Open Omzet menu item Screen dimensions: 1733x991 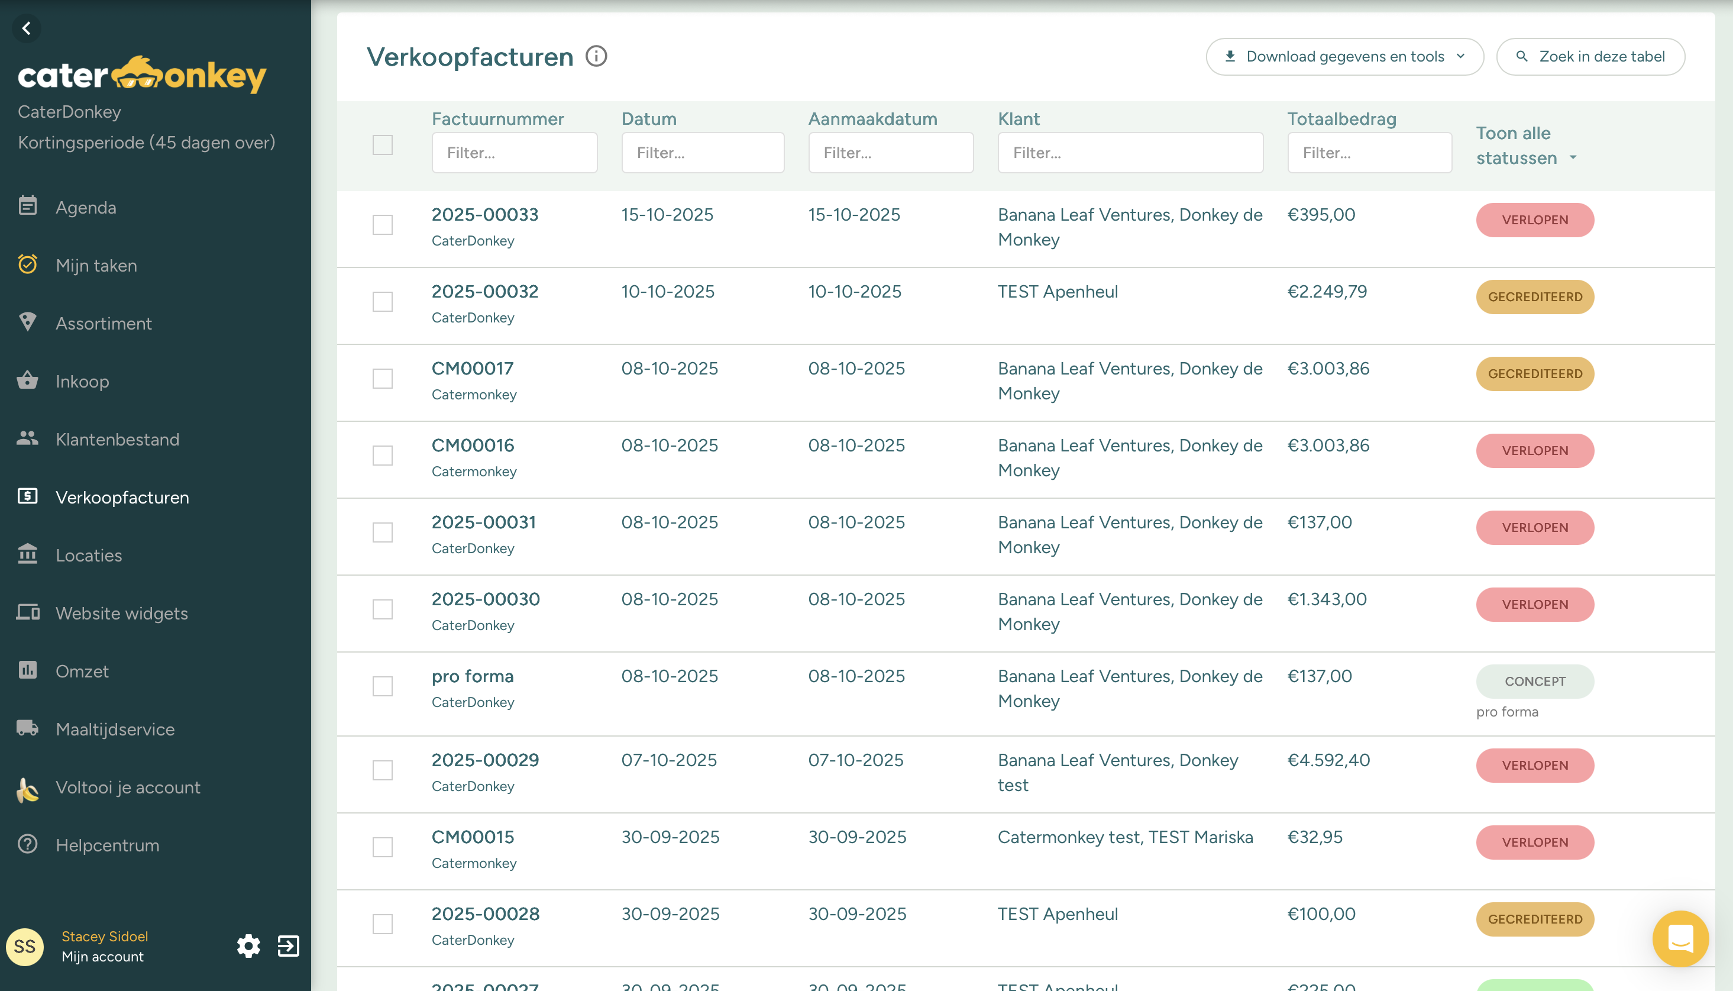point(82,671)
